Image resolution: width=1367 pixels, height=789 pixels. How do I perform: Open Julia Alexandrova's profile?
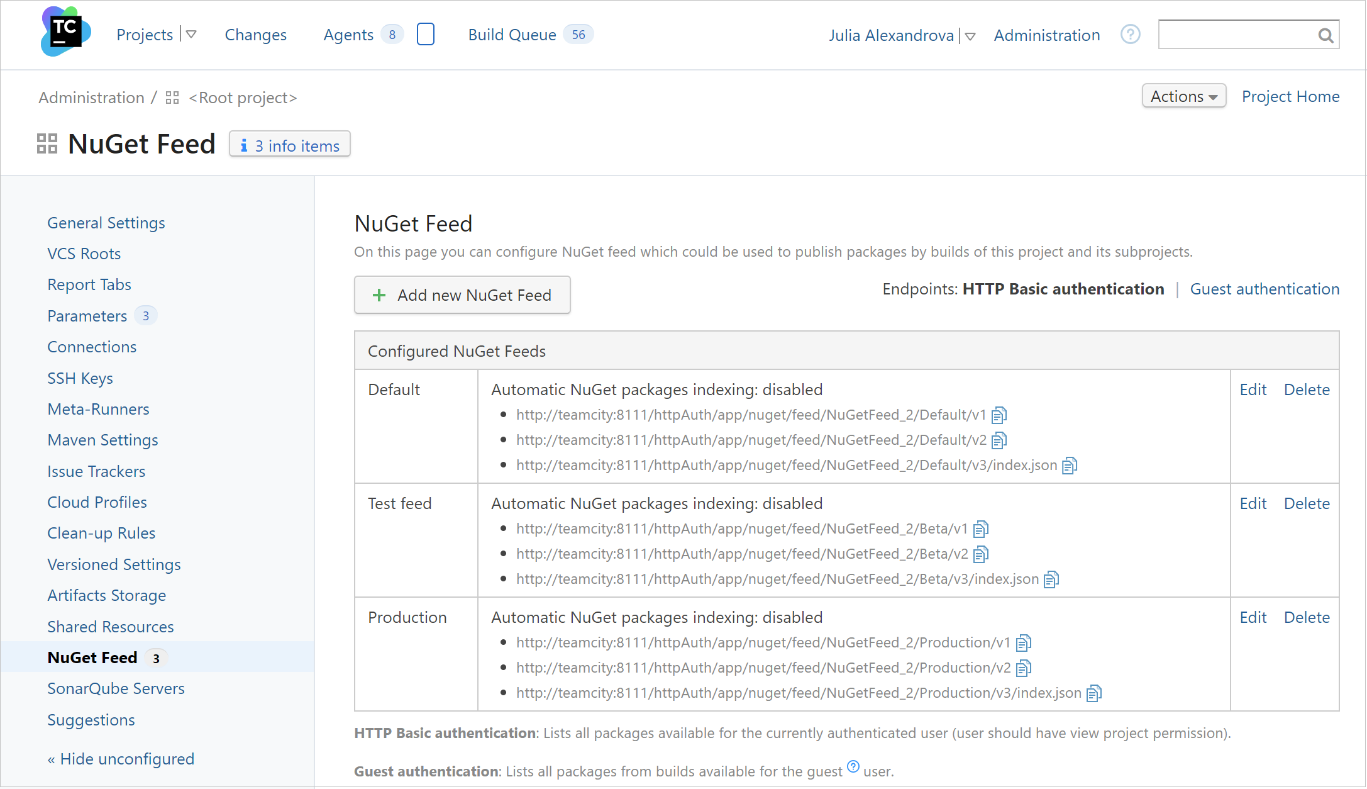(x=891, y=35)
